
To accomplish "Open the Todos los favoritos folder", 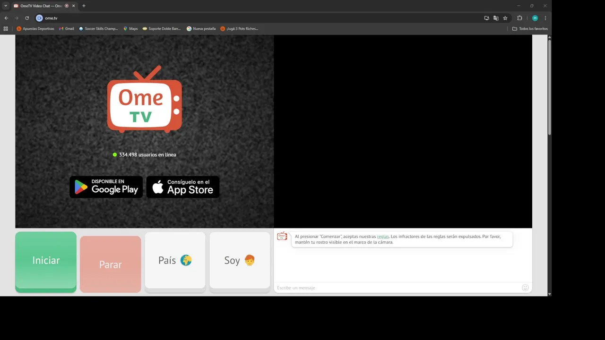I will click(530, 29).
